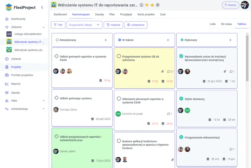The height and width of the screenshot is (168, 251).
Task: Click milestone diamond of Odbiór gotowego systemu
Action: (56, 98)
